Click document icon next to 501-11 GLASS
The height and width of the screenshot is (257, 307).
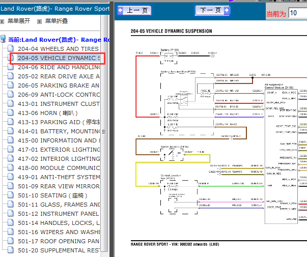tap(11, 204)
